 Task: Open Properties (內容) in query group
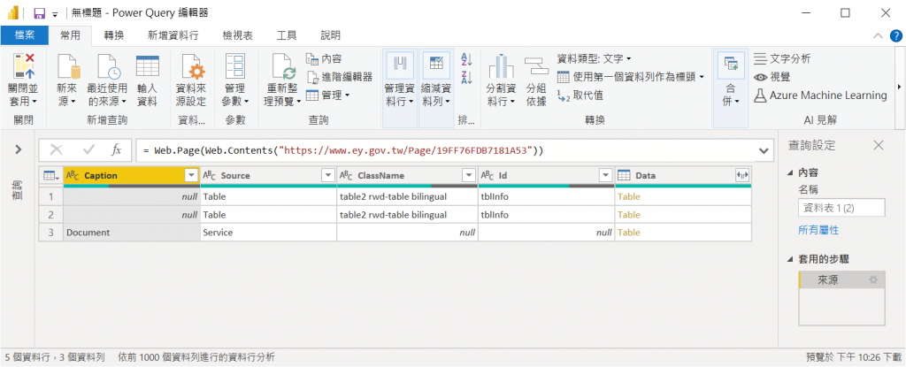pos(324,58)
